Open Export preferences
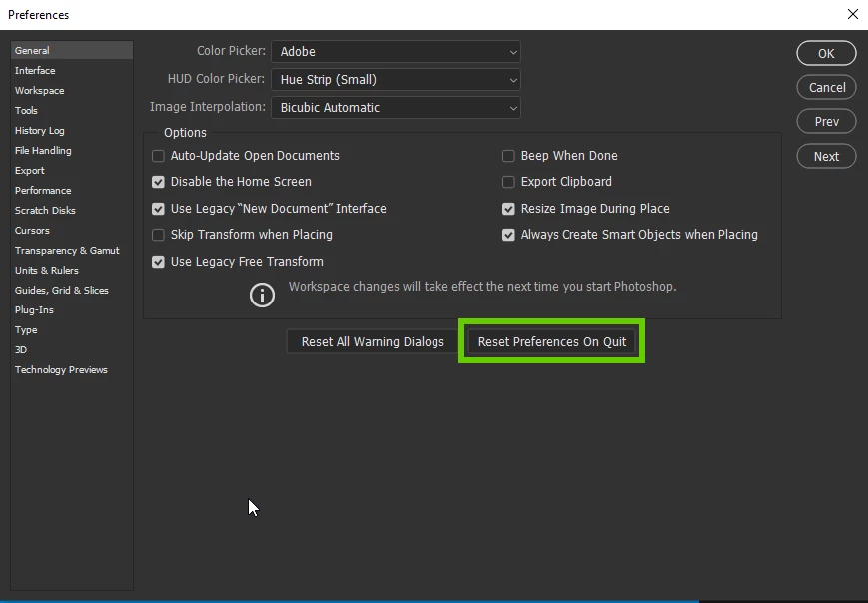This screenshot has height=603, width=868. tap(71, 171)
